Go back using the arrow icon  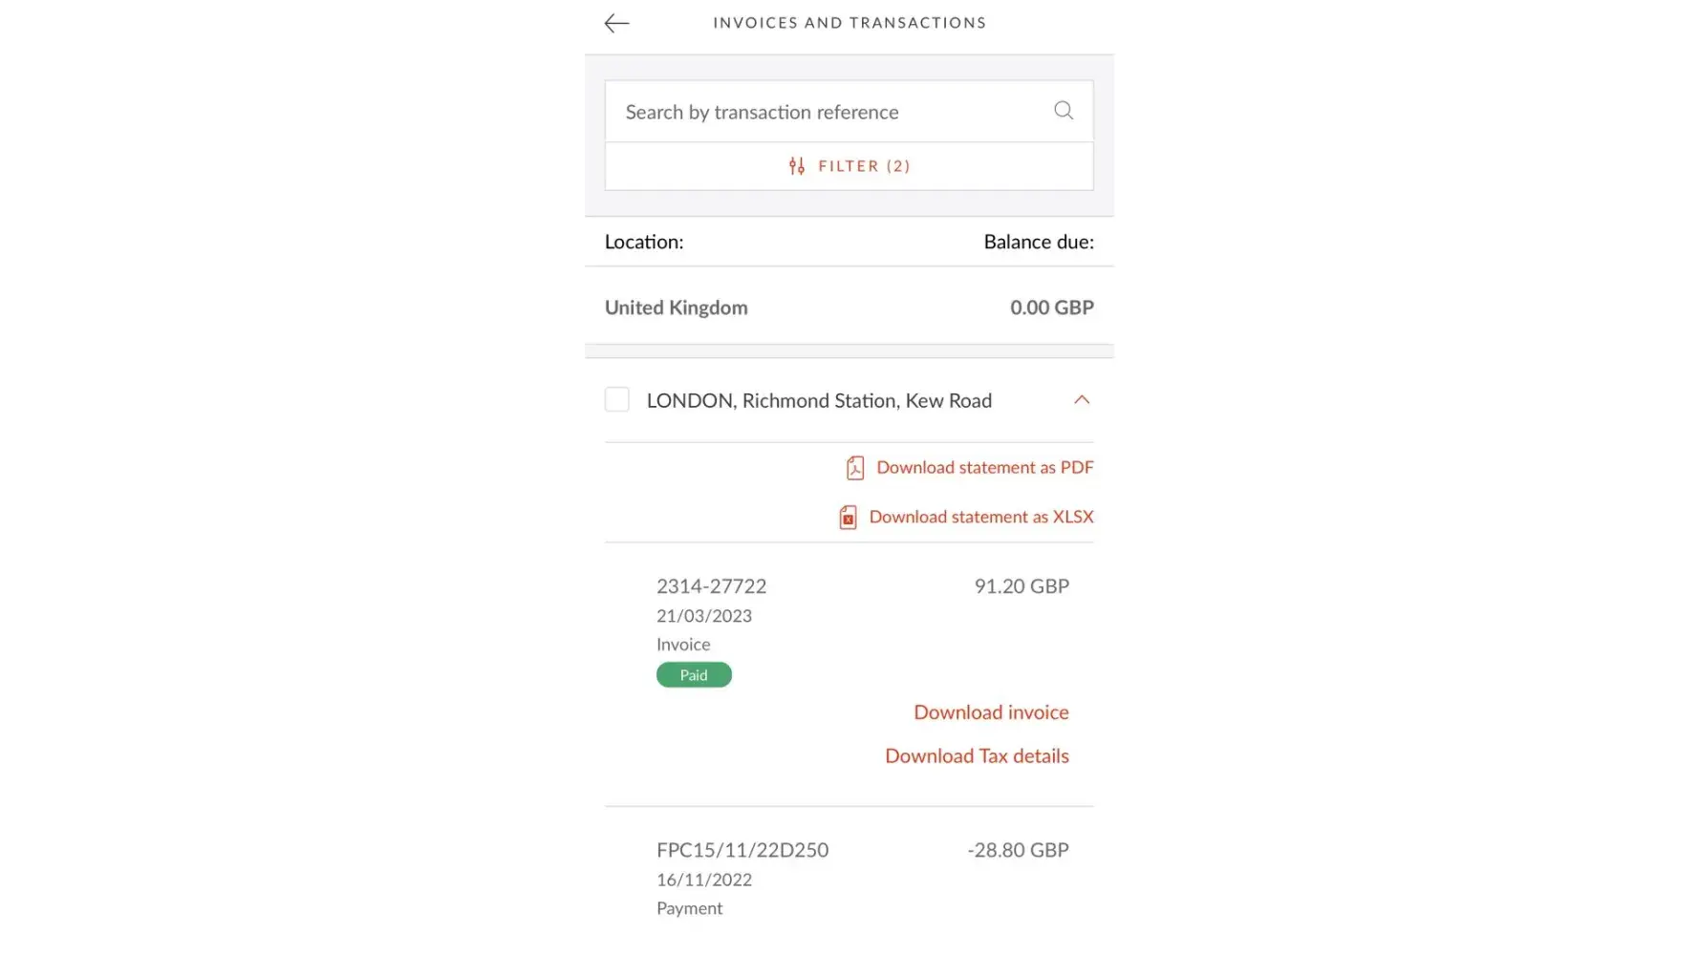point(616,24)
